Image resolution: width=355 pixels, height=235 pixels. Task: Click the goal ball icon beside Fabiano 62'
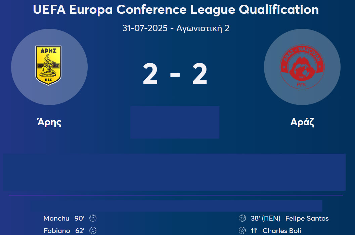pyautogui.click(x=93, y=231)
